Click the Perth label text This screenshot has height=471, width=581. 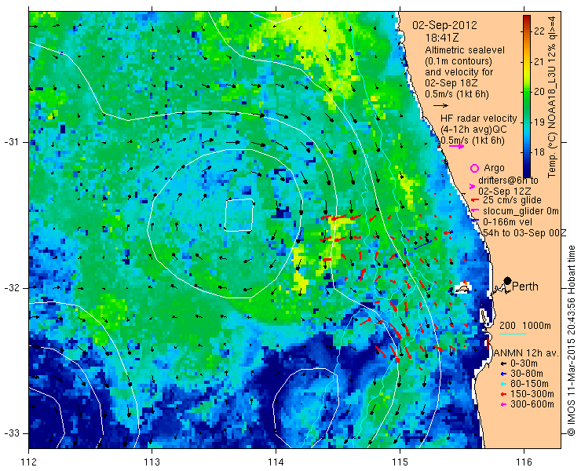point(525,287)
